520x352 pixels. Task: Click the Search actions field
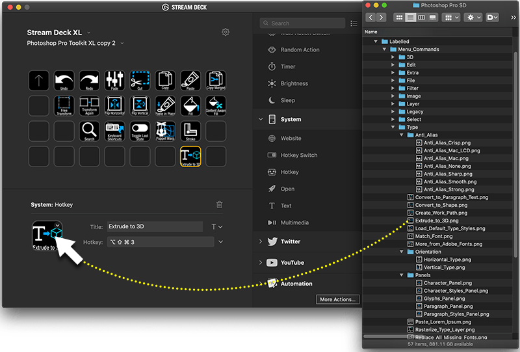tap(302, 23)
